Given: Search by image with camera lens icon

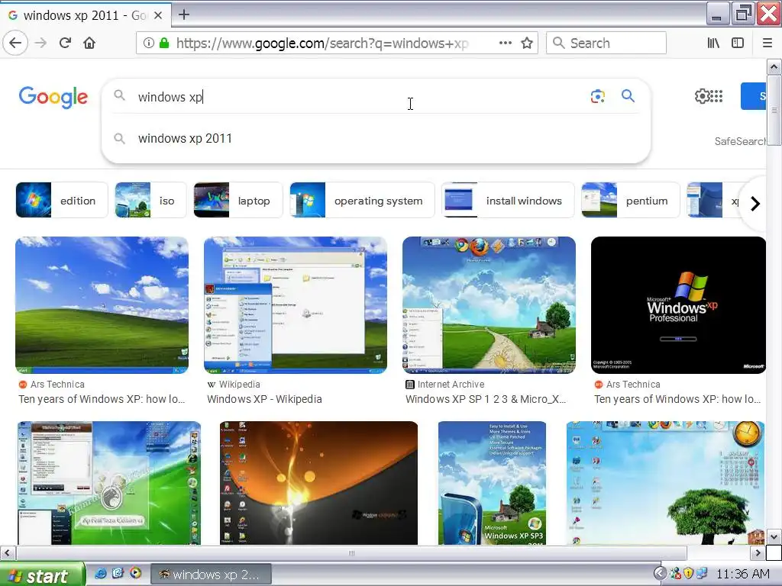Looking at the screenshot, I should (597, 96).
